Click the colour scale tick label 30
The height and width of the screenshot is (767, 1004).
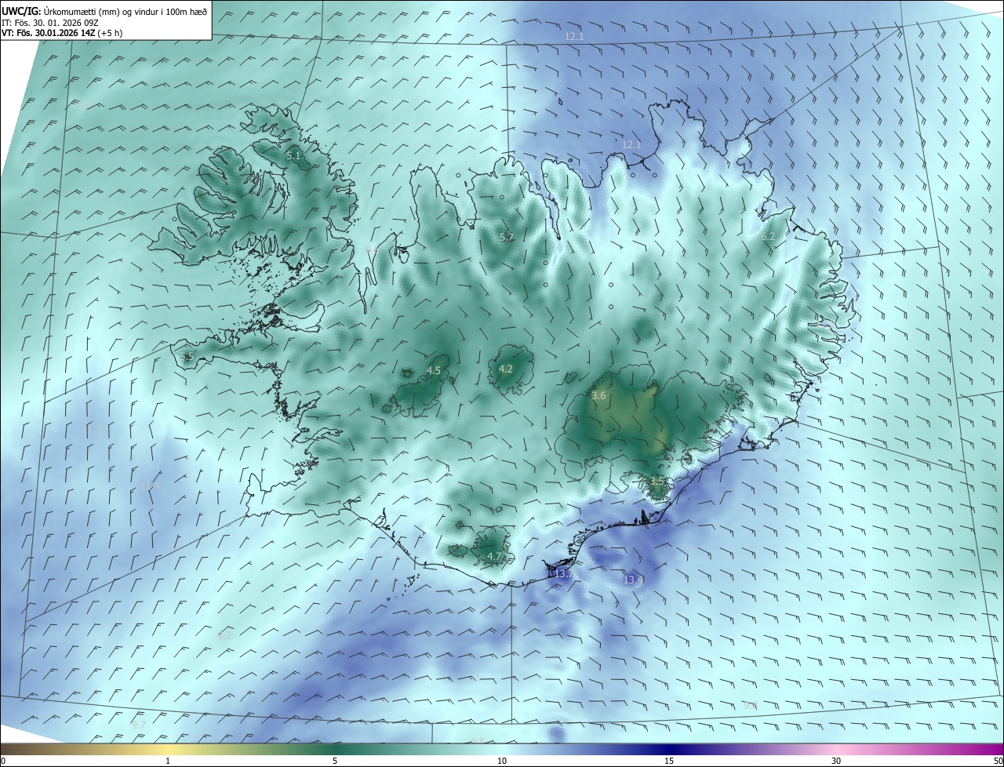click(836, 761)
